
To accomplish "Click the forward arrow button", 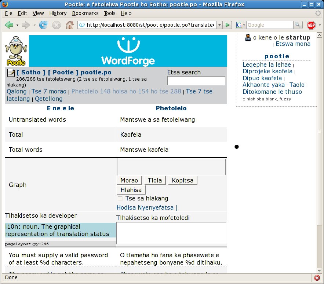I will tap(26, 25).
